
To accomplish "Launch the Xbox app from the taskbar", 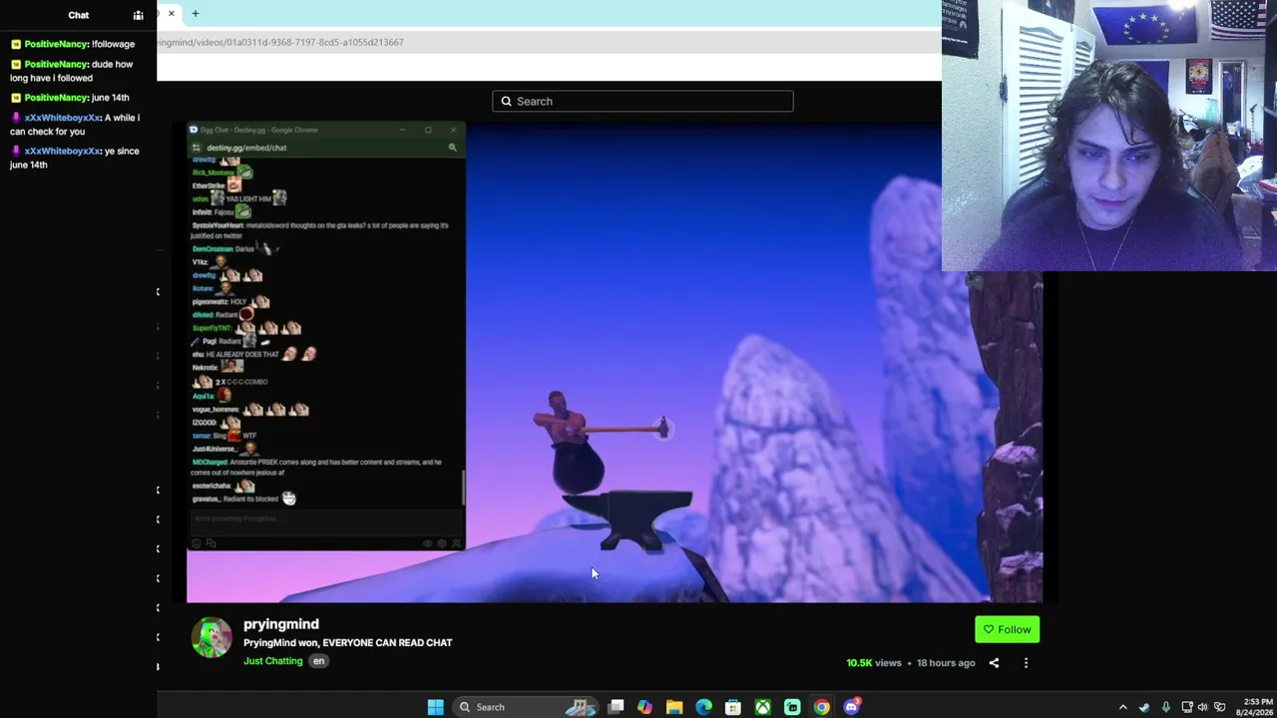I will pos(762,707).
